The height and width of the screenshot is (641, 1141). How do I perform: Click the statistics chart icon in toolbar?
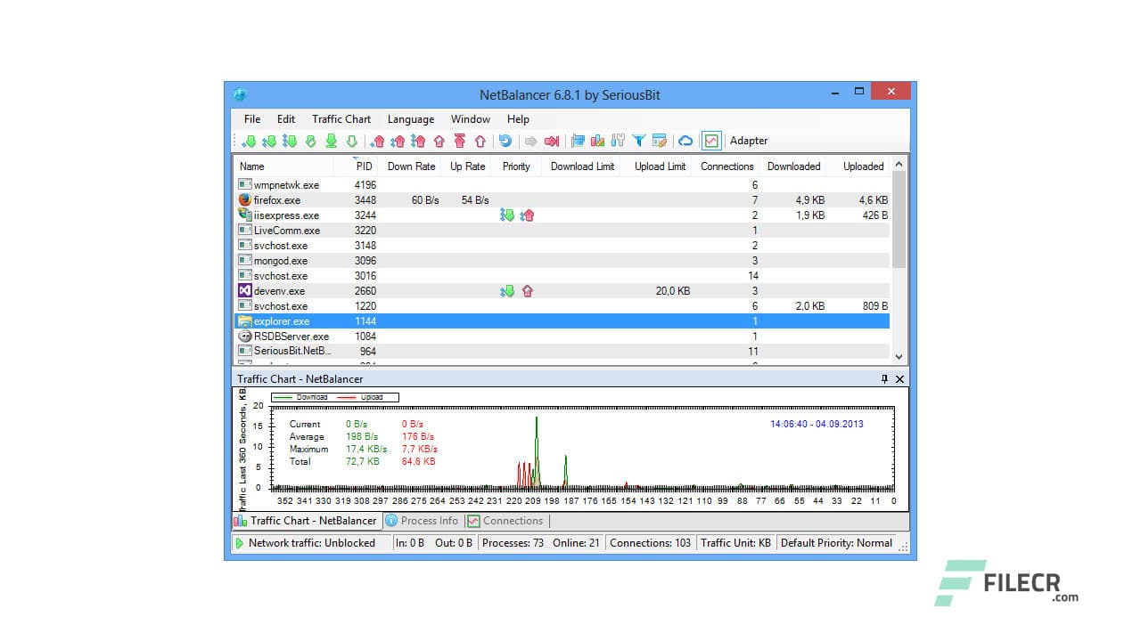click(x=597, y=141)
